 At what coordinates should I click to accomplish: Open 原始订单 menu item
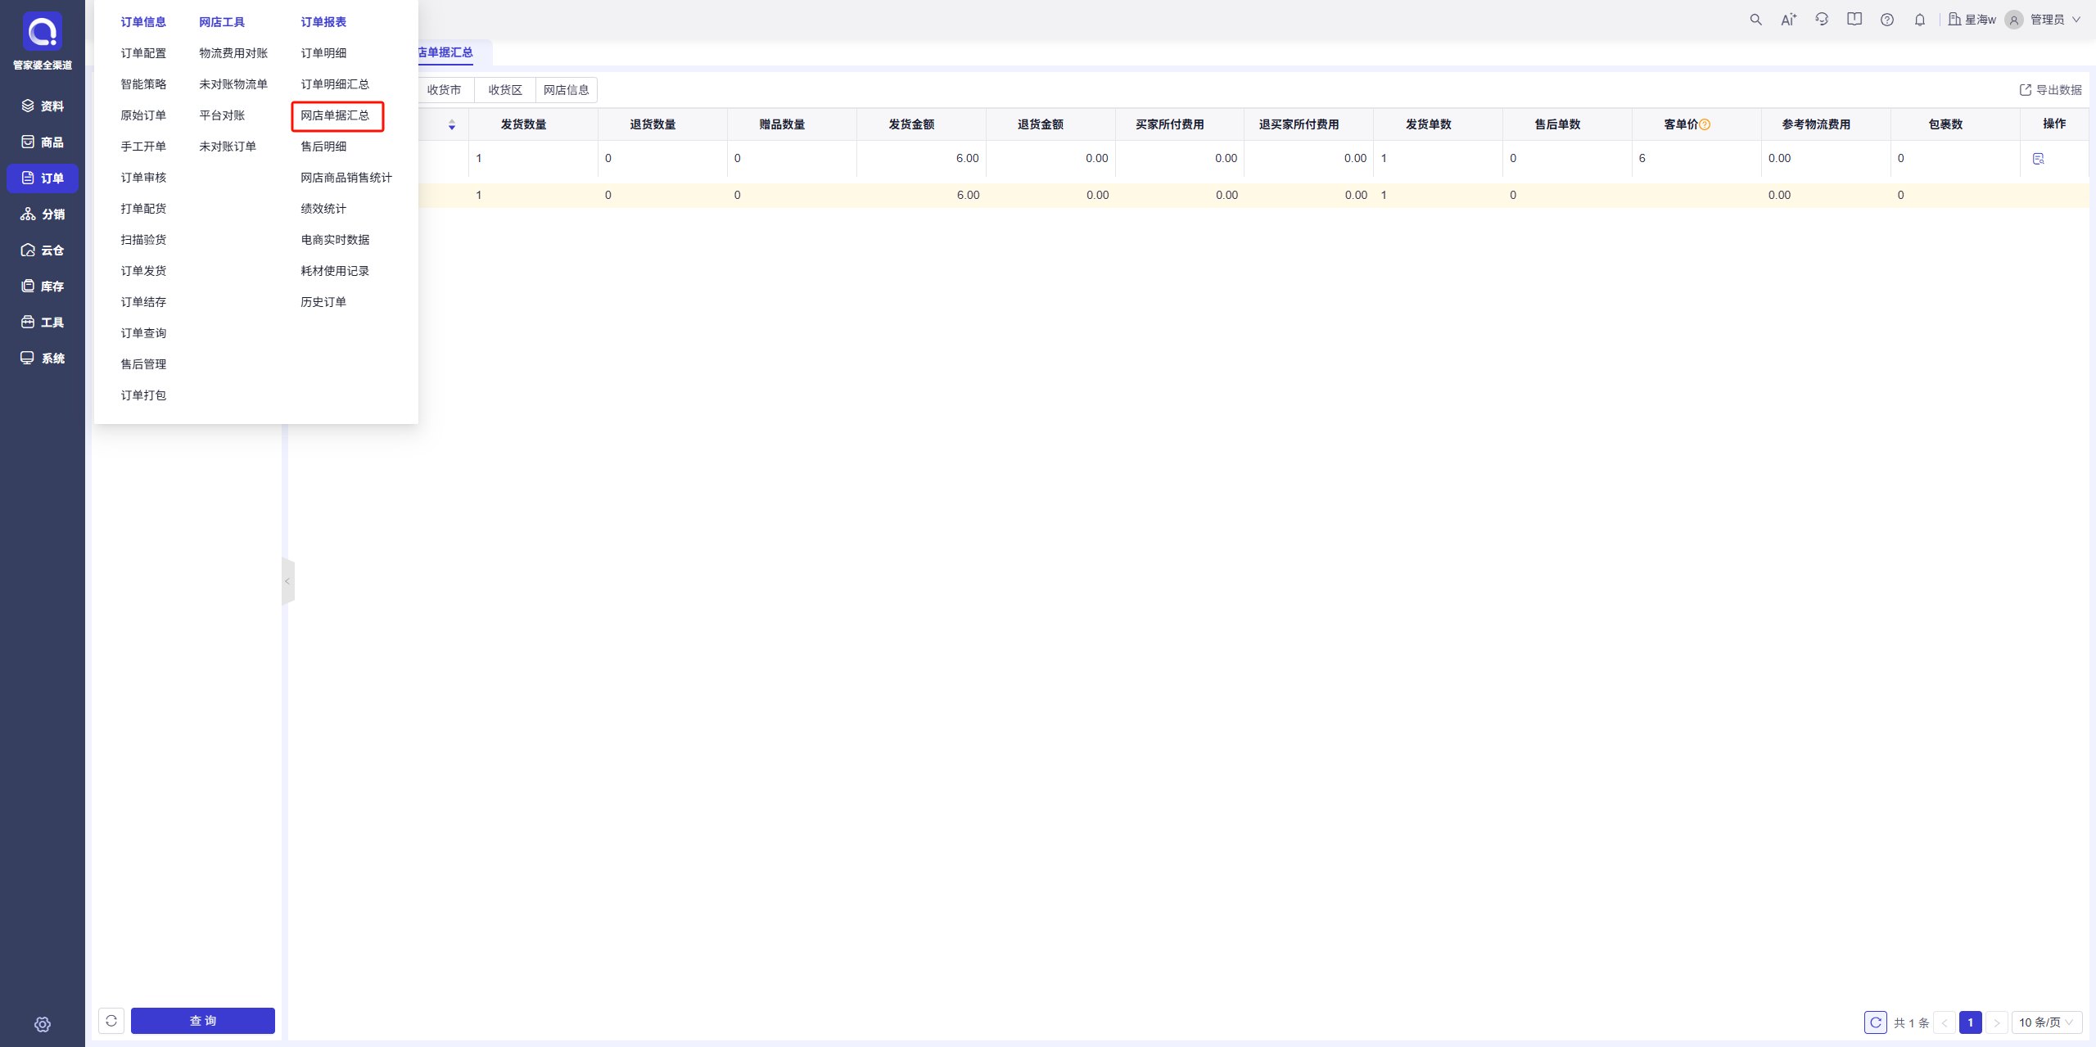(143, 115)
